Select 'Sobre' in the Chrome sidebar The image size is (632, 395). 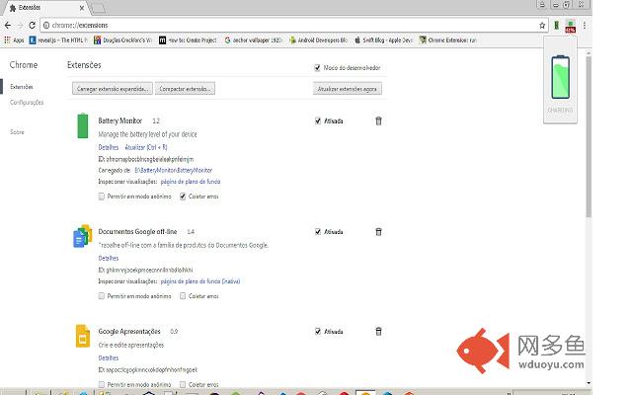click(x=17, y=131)
